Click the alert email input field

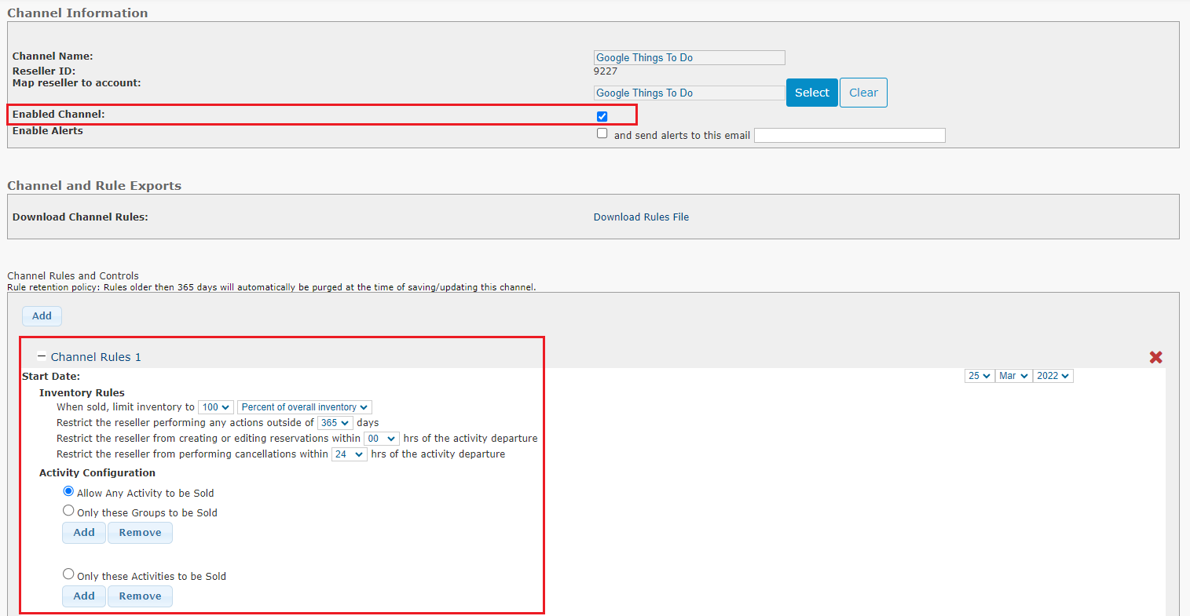tap(849, 135)
